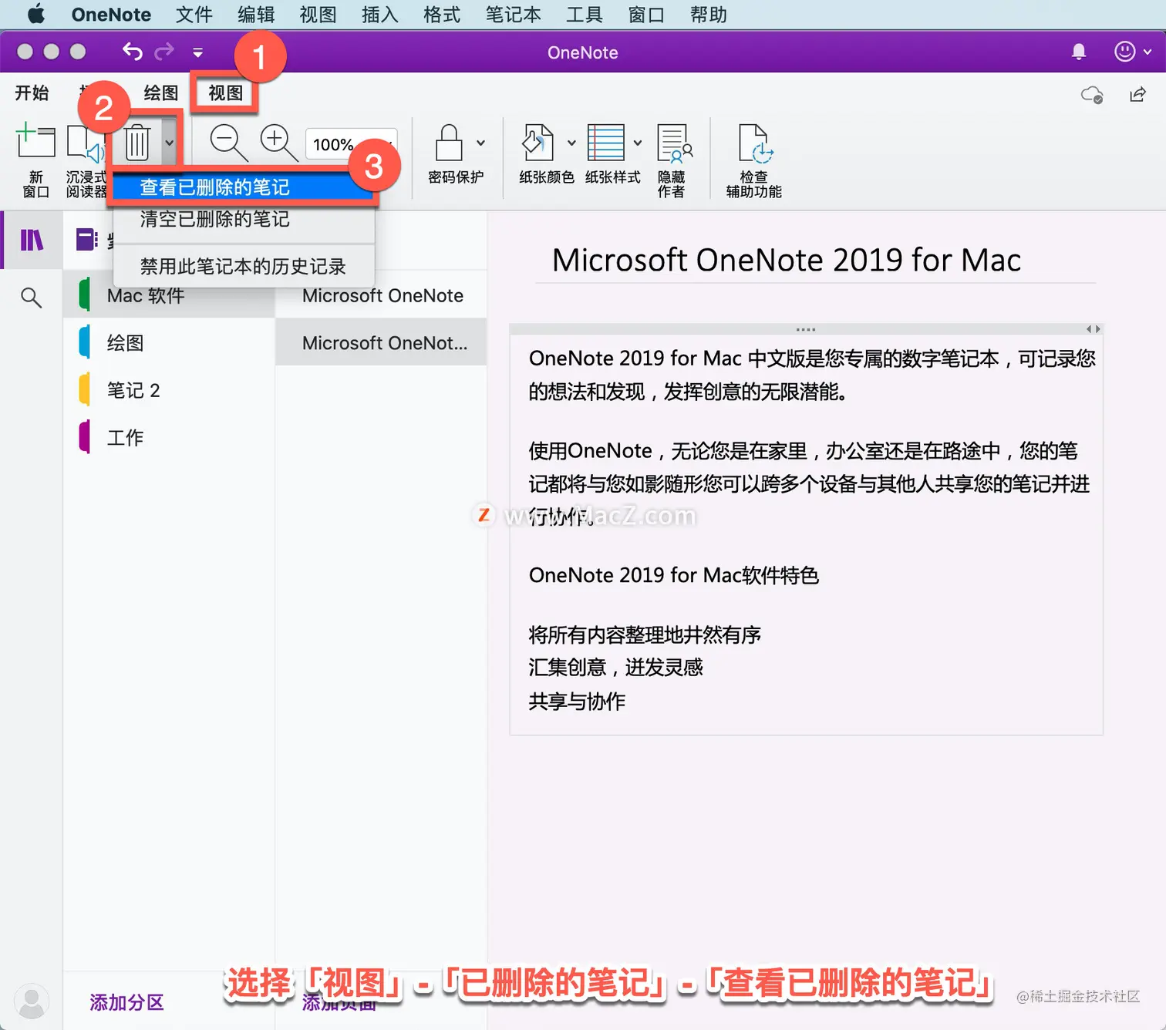Run Check Accessibility (检查辅助功能)

pyautogui.click(x=754, y=160)
